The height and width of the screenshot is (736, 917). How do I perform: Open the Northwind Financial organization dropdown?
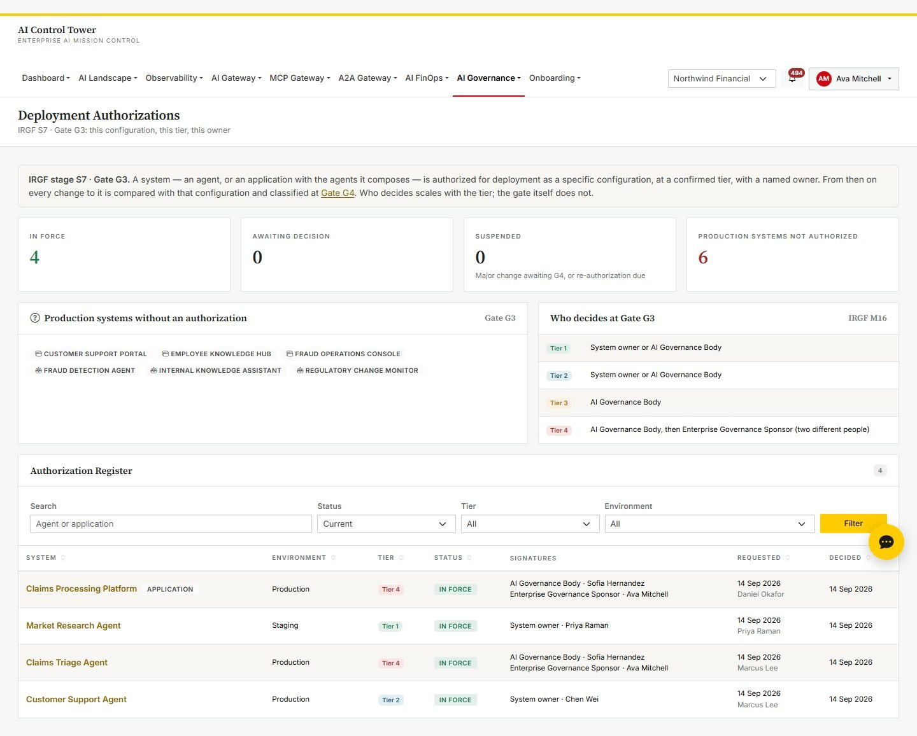coord(722,79)
